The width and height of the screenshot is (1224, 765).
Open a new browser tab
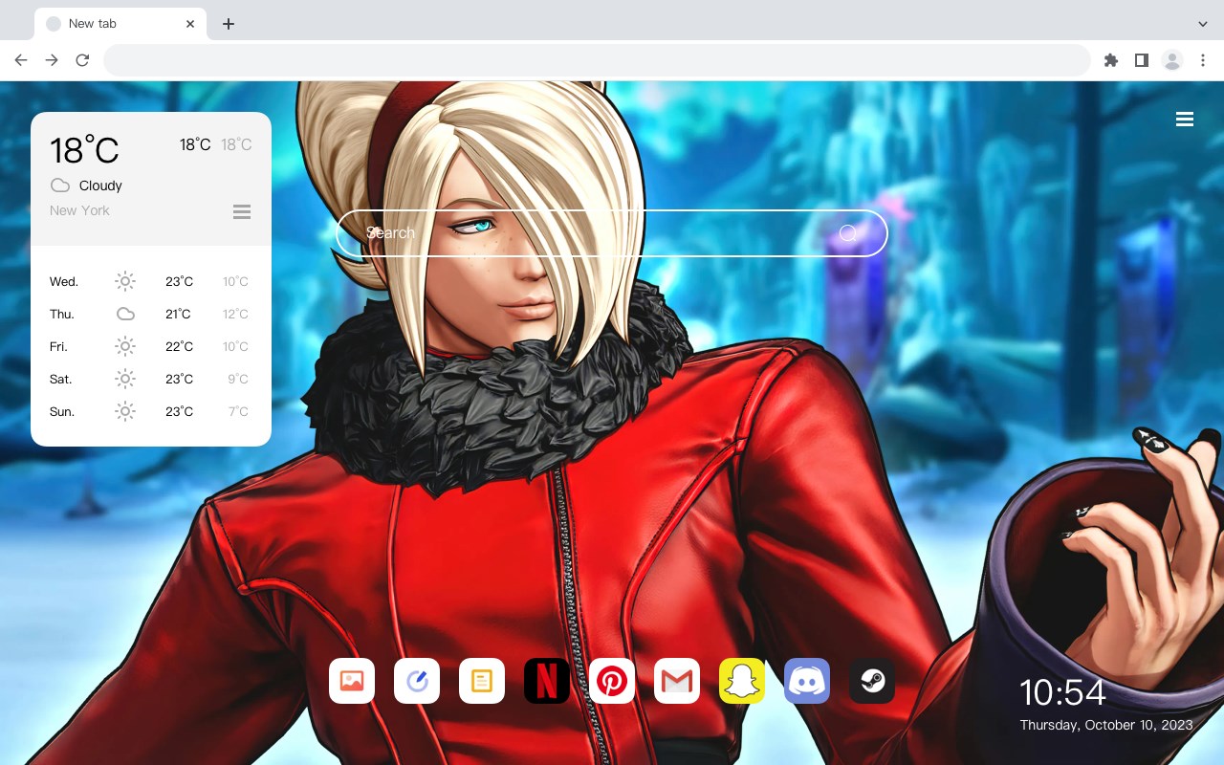coord(228,24)
